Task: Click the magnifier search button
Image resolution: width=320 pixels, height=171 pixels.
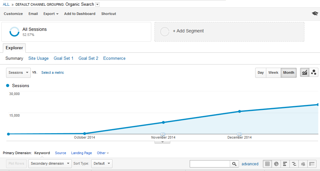Action: point(234,164)
